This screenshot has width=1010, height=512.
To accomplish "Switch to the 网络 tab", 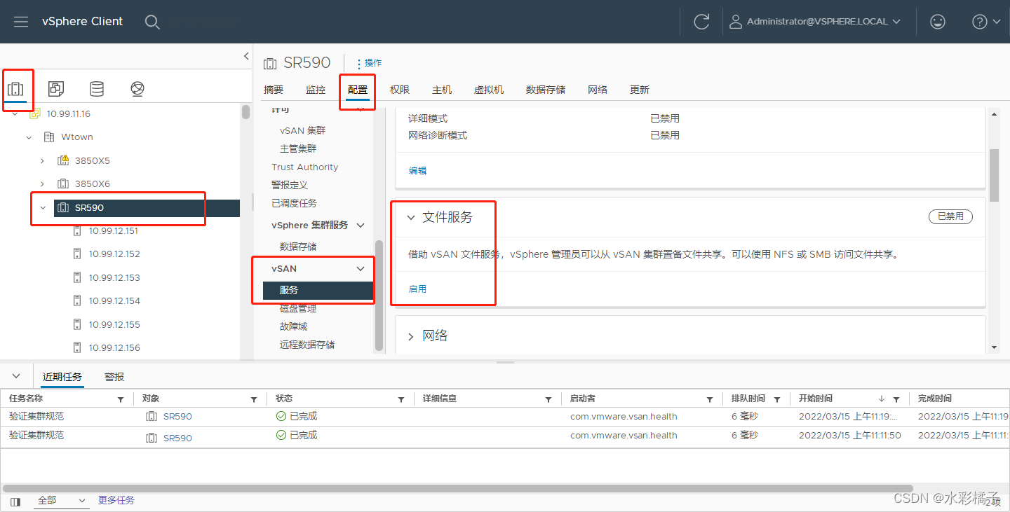I will [598, 90].
